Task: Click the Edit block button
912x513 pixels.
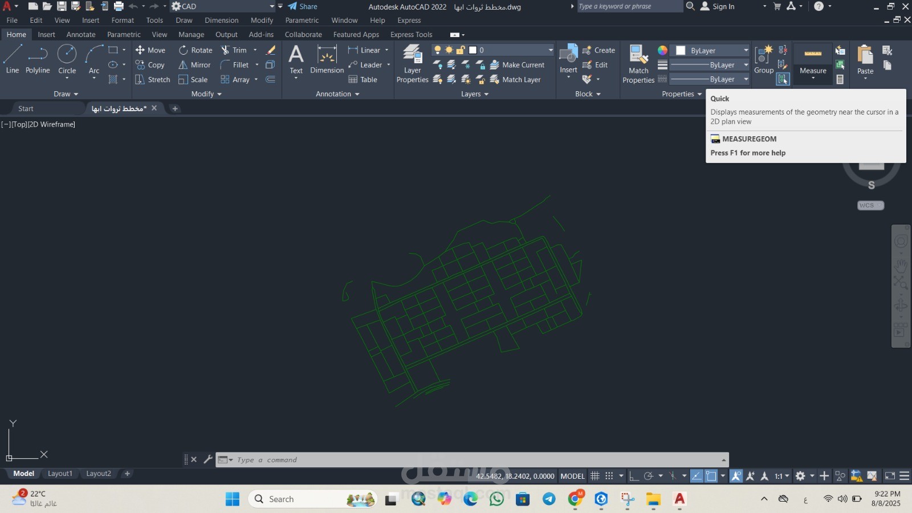Action: tap(595, 65)
